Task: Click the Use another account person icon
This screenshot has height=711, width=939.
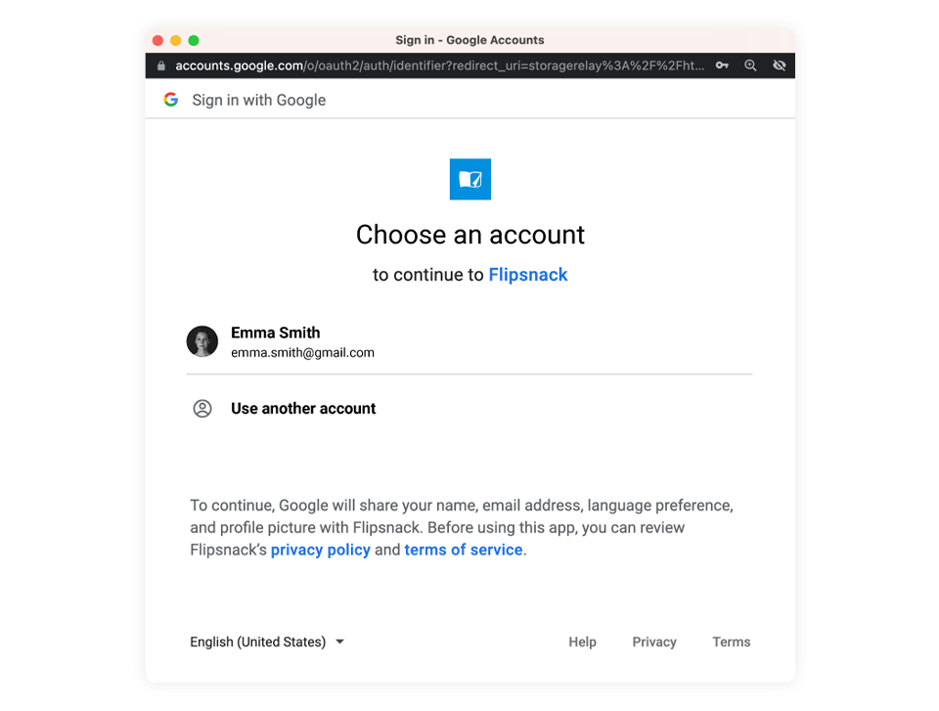Action: (x=202, y=409)
